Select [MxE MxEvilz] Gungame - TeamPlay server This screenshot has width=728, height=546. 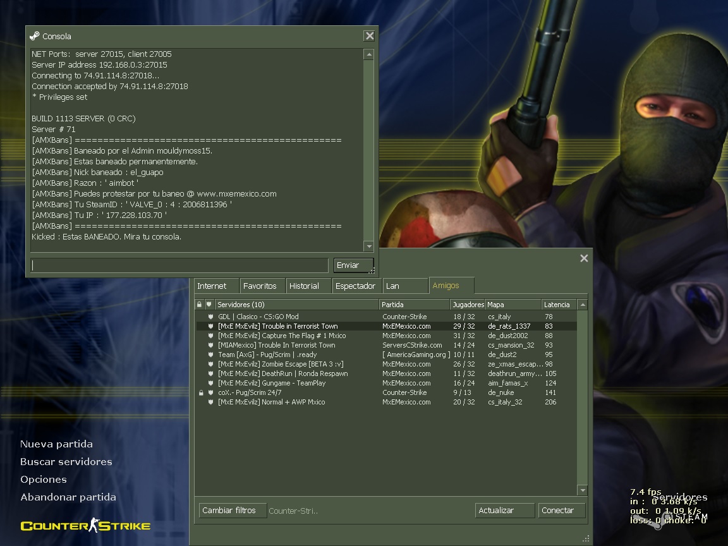point(386,384)
